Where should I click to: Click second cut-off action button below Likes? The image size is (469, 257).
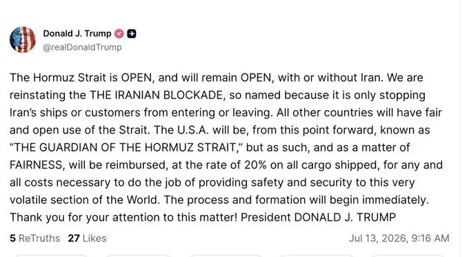click(x=139, y=256)
